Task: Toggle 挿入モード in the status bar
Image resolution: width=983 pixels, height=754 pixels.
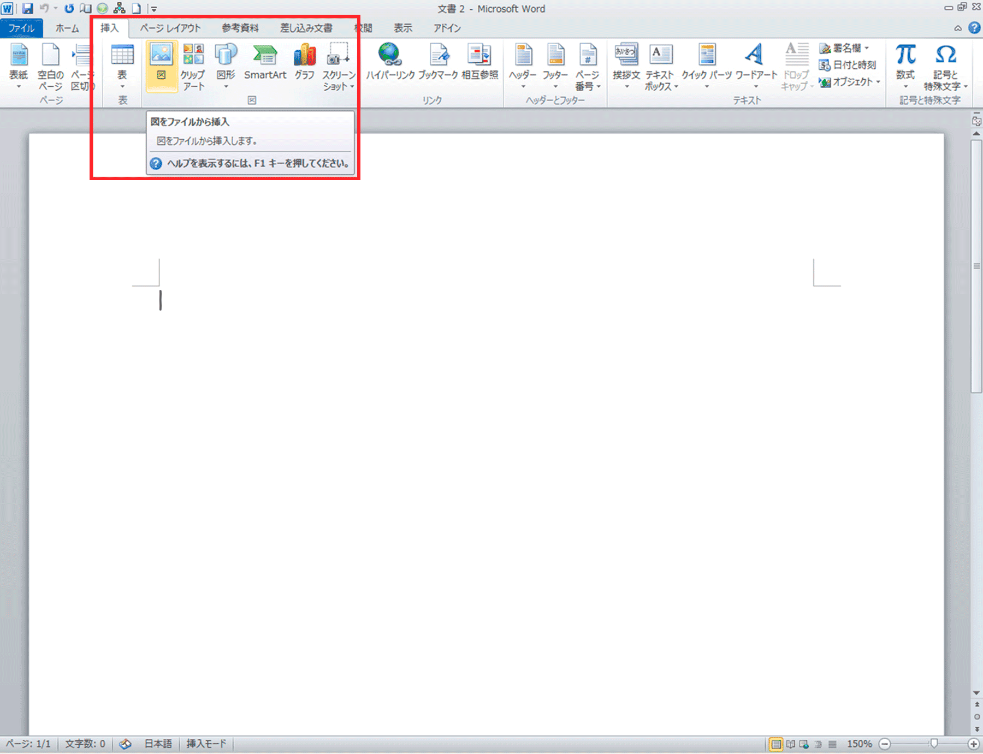Action: [206, 744]
